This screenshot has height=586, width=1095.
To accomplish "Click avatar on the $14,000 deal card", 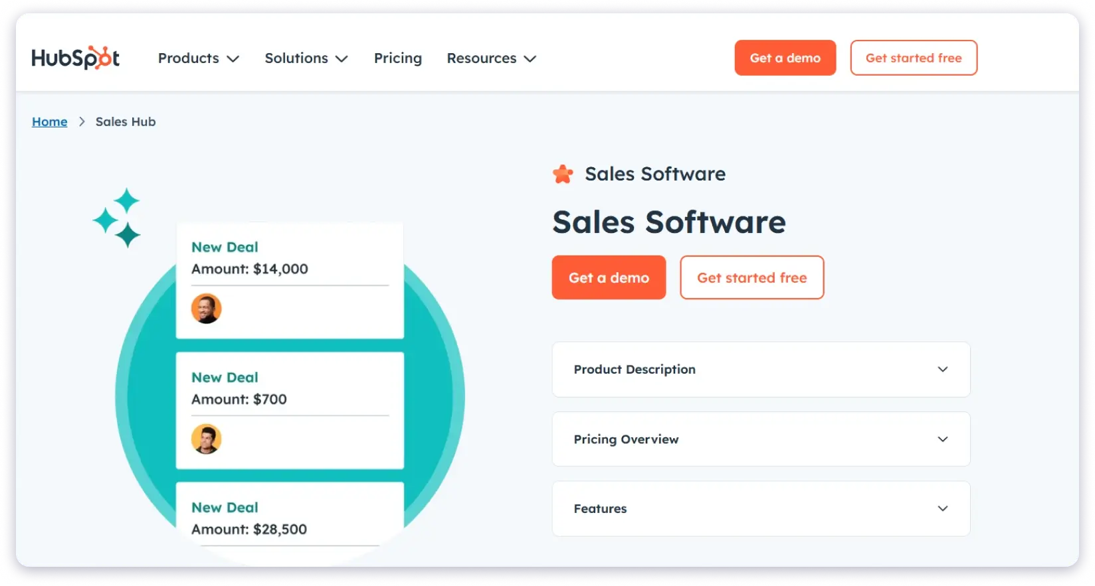I will click(206, 309).
